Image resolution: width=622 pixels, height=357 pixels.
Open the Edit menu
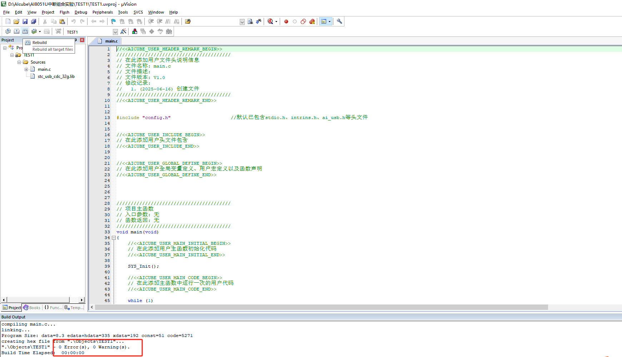[19, 12]
